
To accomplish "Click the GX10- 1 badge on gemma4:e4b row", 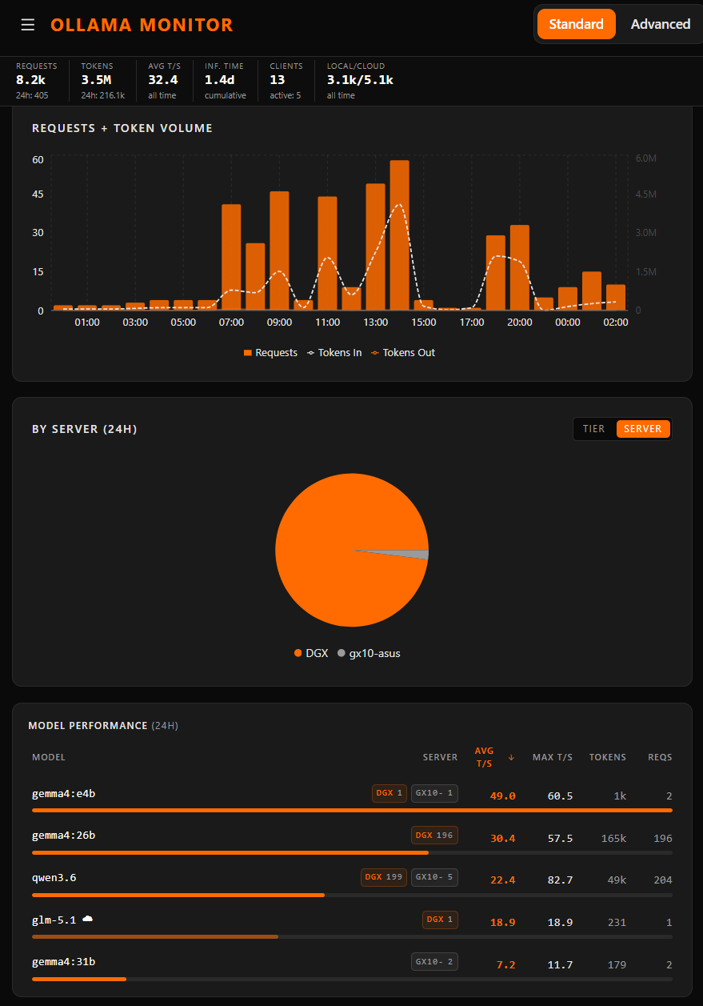I will coord(434,793).
